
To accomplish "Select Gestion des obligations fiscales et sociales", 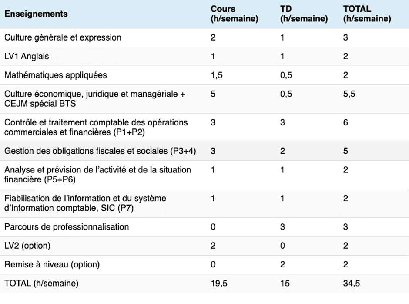I will pyautogui.click(x=100, y=151).
